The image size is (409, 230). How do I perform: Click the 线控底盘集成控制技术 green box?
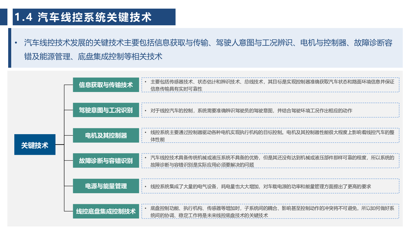point(106,211)
